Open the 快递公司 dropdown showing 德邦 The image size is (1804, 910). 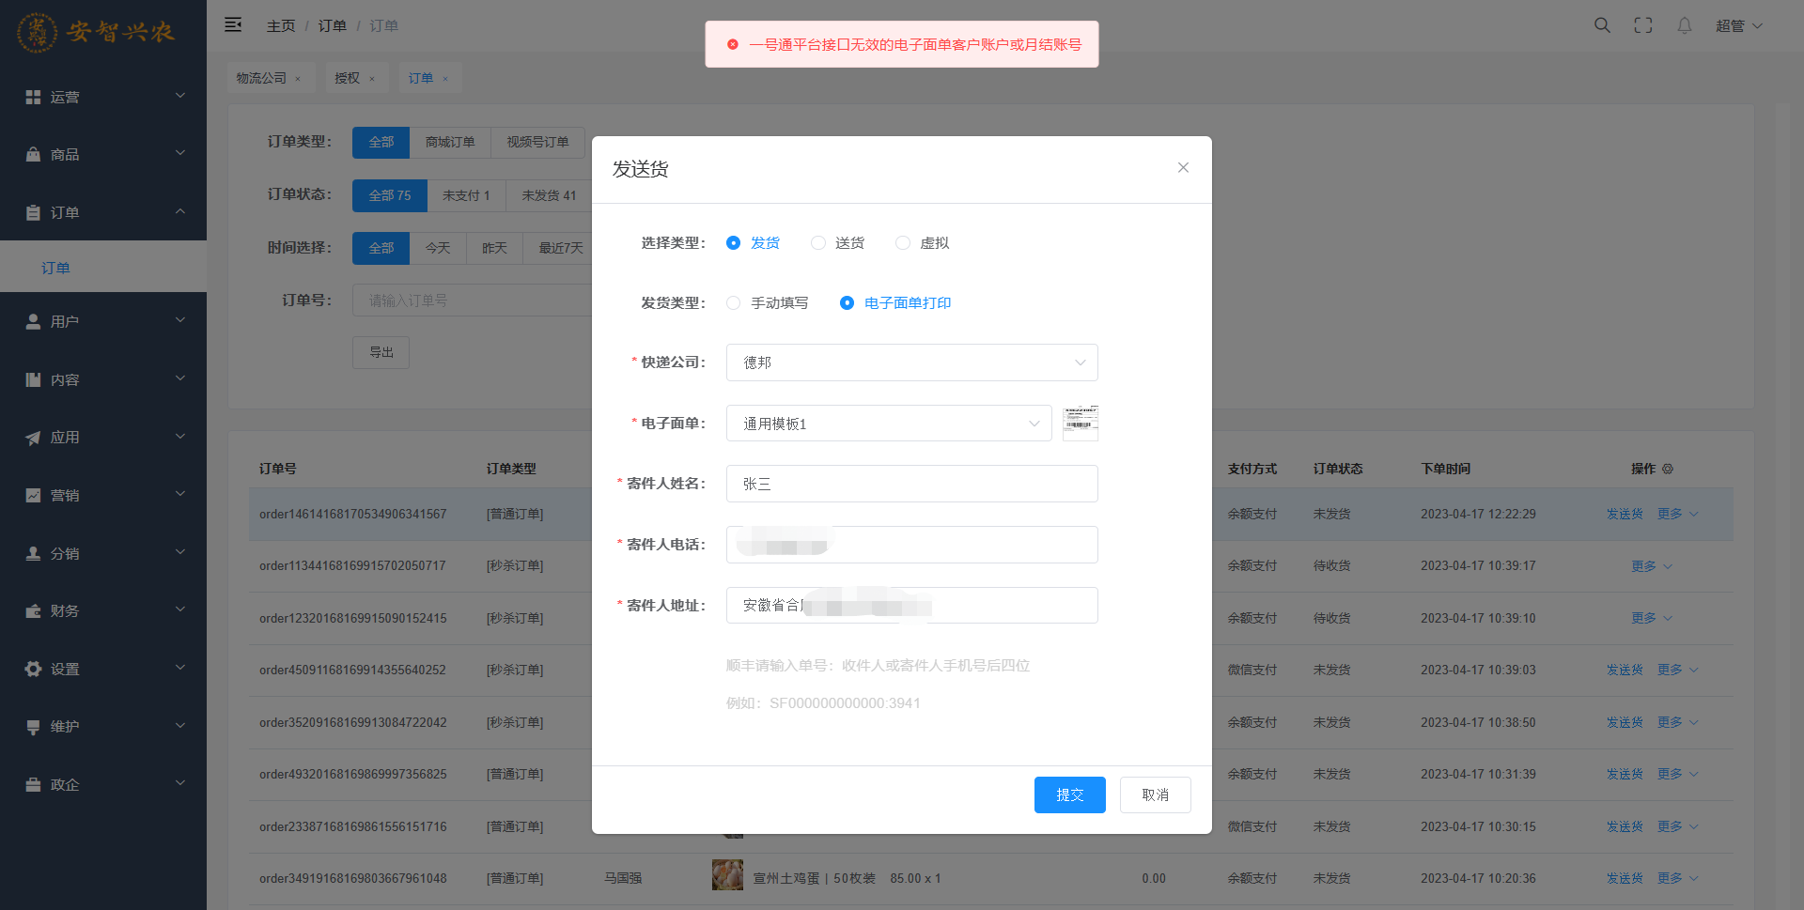[911, 362]
